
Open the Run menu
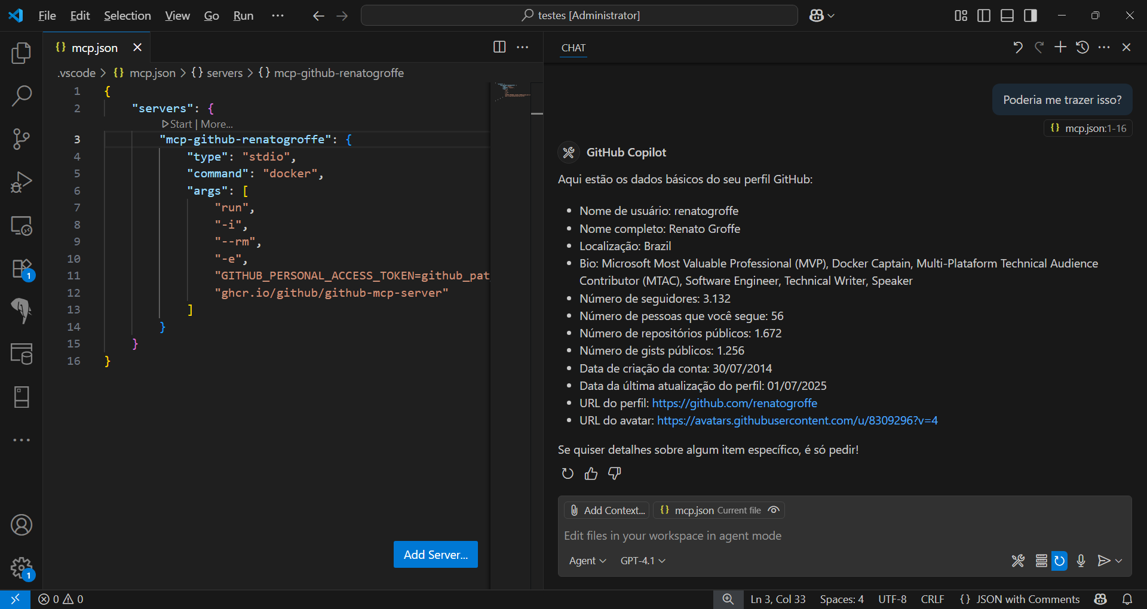click(x=243, y=16)
